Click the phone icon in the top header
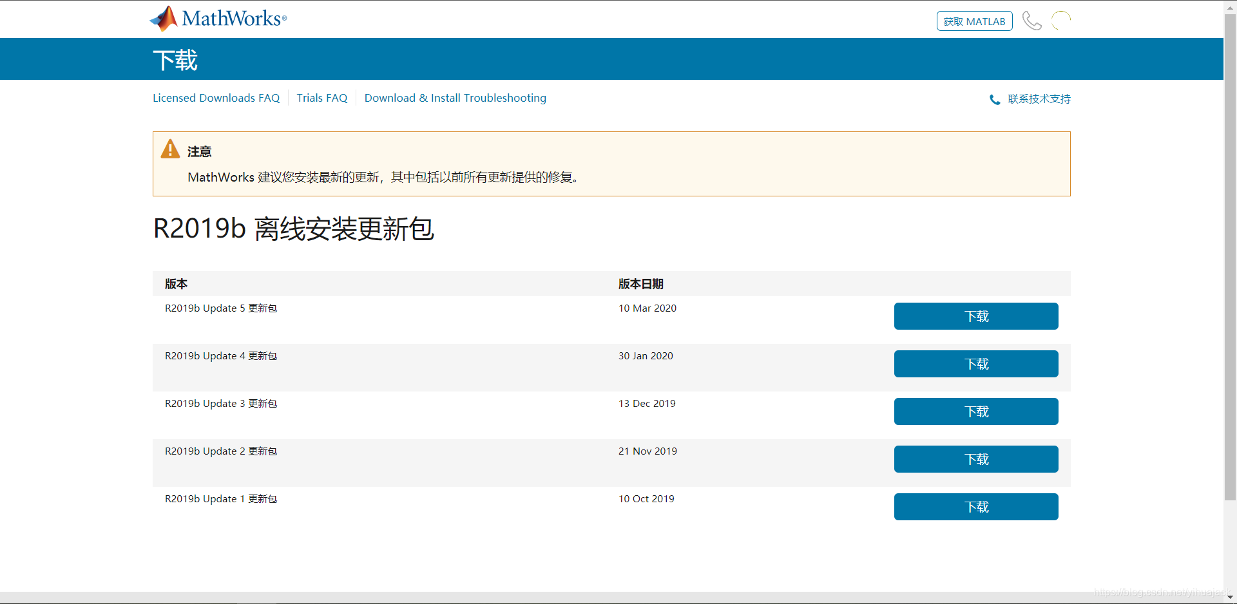 [x=1031, y=21]
